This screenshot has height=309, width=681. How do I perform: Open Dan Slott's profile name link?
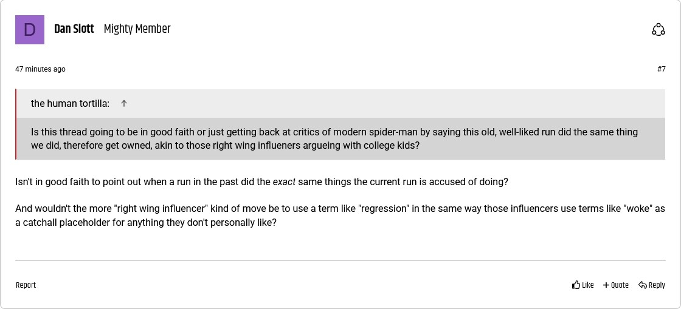[74, 29]
